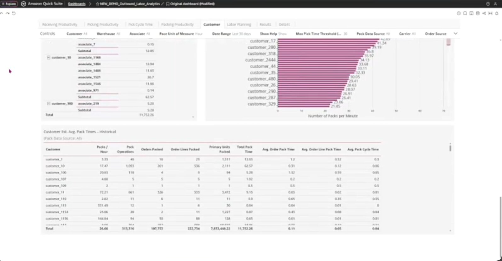Click the bar chart vertical scrollbar thumb

[x=448, y=42]
